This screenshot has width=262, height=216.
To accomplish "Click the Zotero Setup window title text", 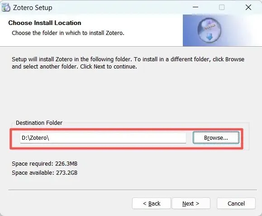I will 33,8.
